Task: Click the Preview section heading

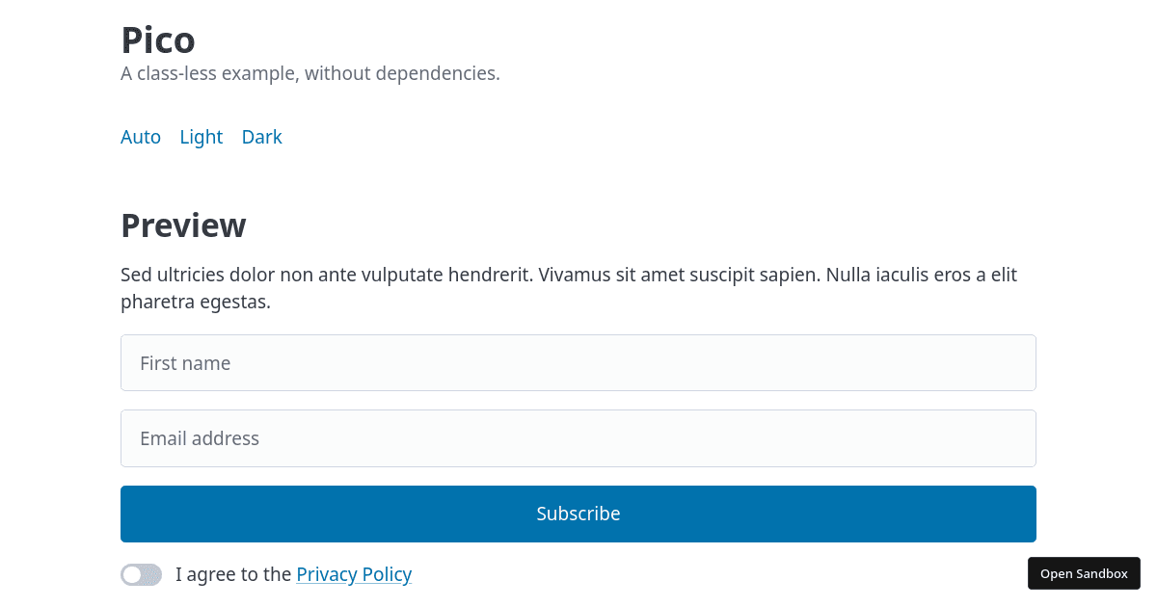Action: pos(183,225)
